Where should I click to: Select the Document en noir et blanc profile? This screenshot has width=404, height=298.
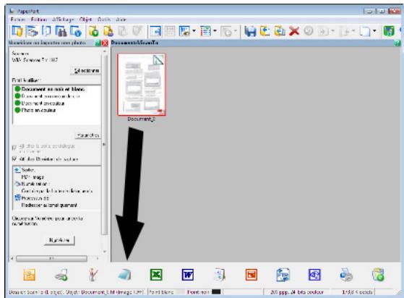point(49,89)
